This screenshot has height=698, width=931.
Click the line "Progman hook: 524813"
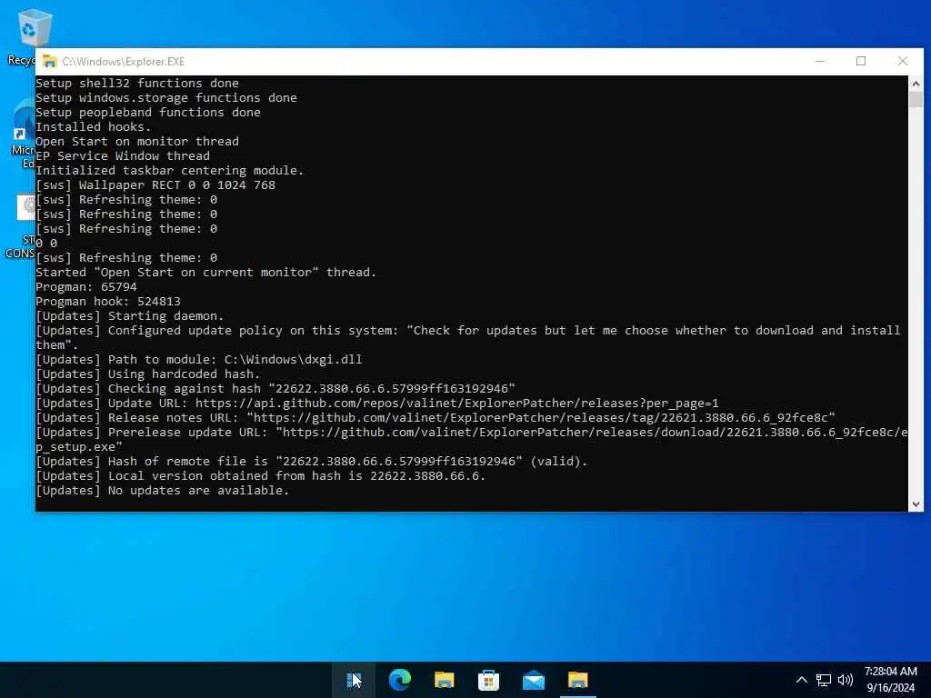pos(108,302)
